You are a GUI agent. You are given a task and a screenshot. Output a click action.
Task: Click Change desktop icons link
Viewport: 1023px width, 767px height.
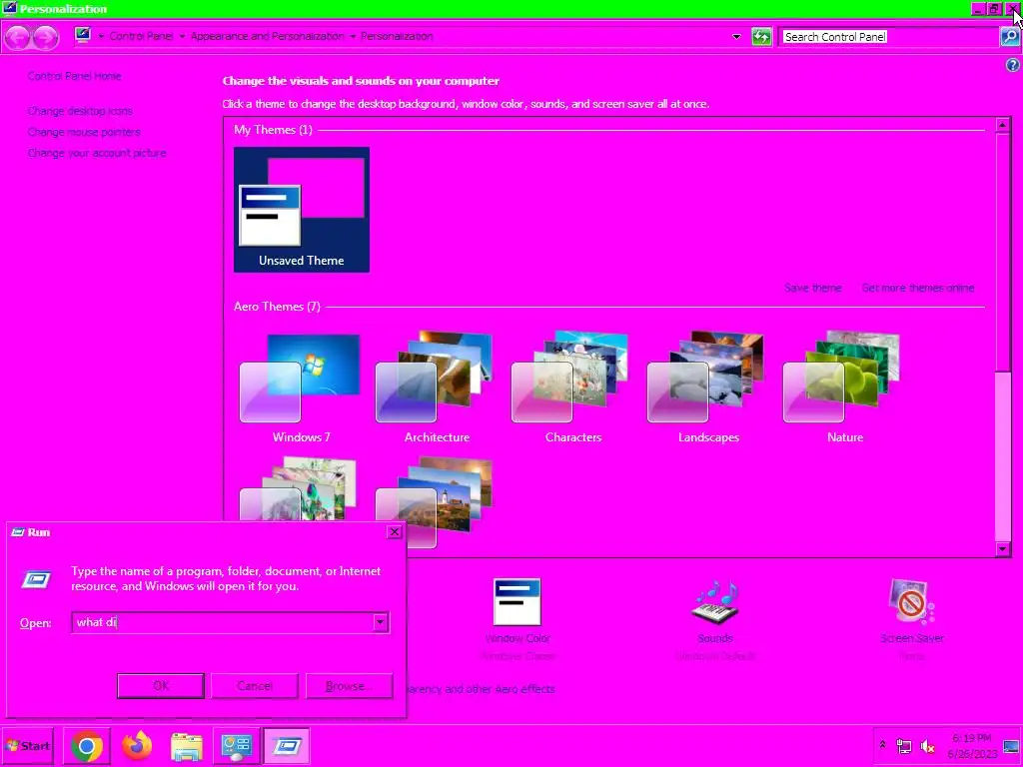coord(80,111)
